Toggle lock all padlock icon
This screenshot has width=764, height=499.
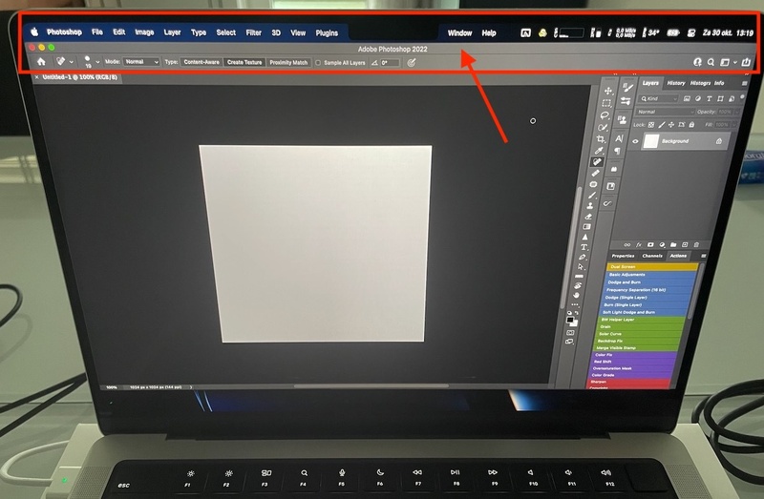click(x=691, y=125)
